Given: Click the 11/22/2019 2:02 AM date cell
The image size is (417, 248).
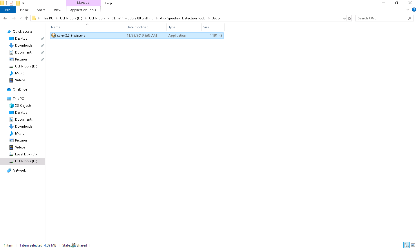Looking at the screenshot, I should coord(142,36).
